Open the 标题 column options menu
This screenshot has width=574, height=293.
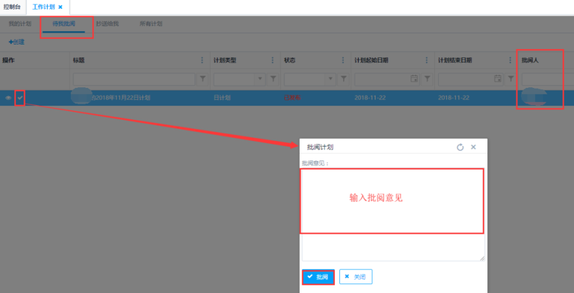coord(203,61)
